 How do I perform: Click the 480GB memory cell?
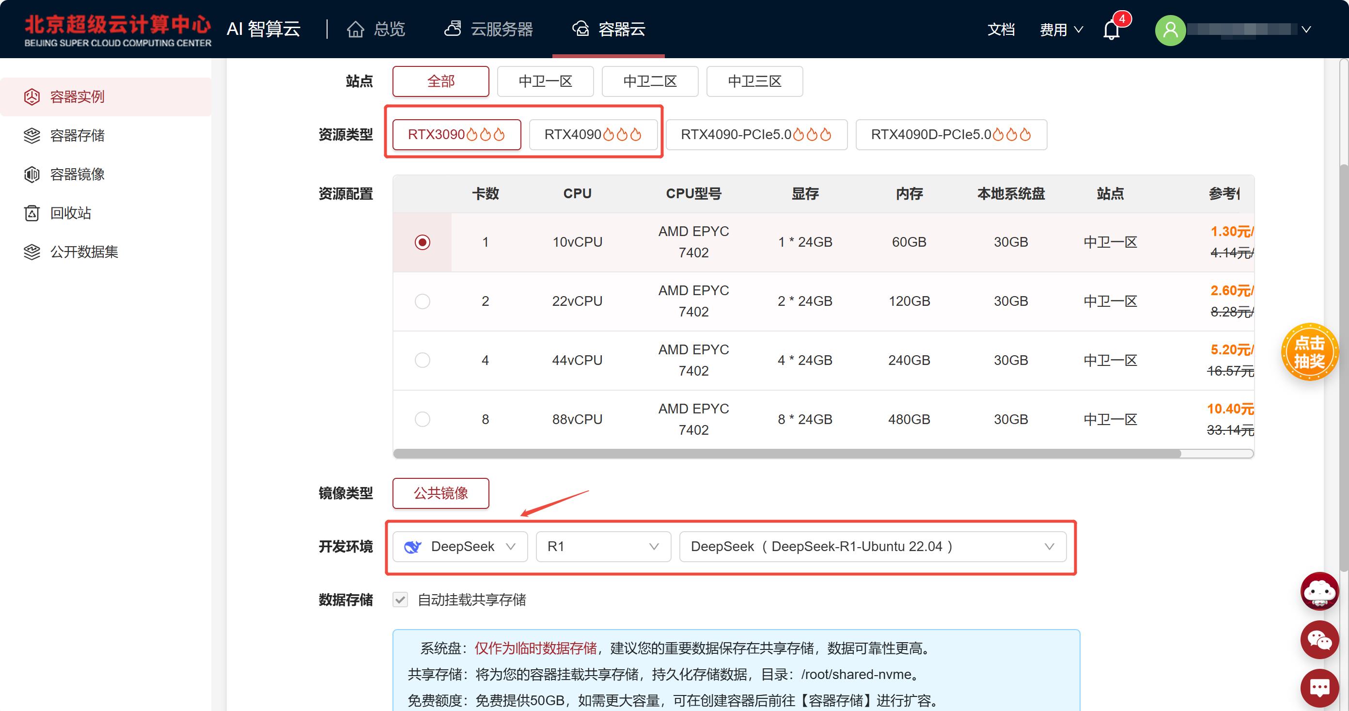pos(909,420)
